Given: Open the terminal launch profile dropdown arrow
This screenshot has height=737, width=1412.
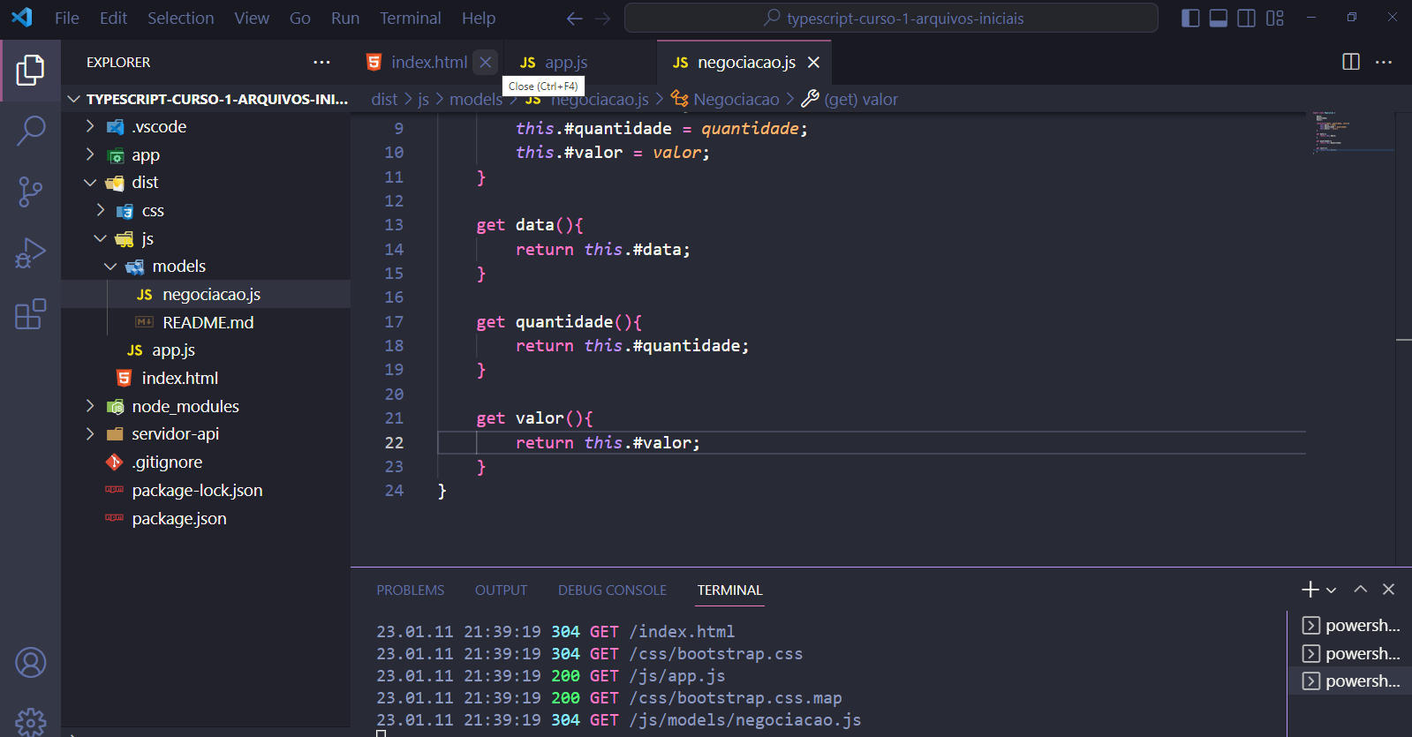Looking at the screenshot, I should [1332, 590].
